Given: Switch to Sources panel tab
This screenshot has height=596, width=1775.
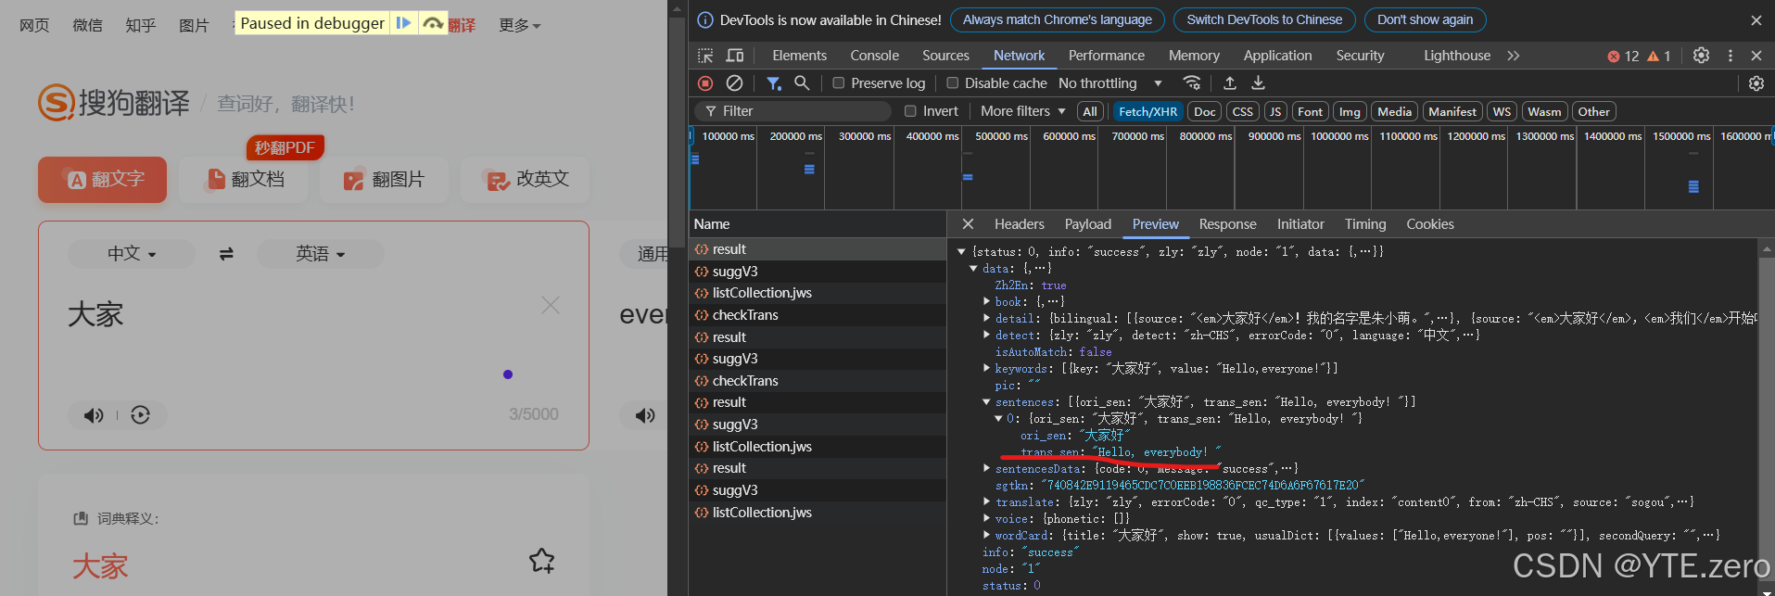Looking at the screenshot, I should (945, 56).
